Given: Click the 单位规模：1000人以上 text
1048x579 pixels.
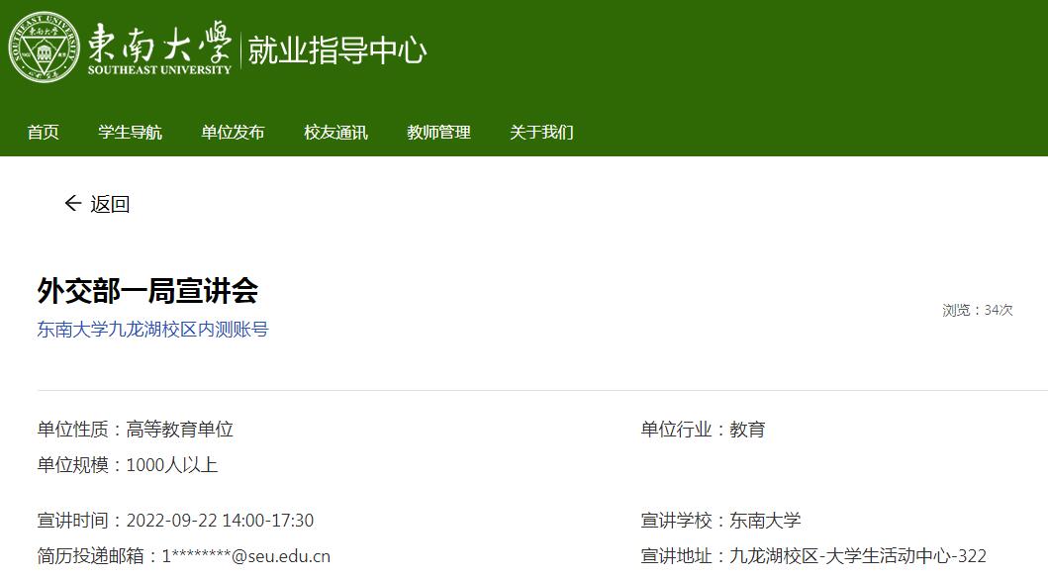Looking at the screenshot, I should [x=128, y=464].
